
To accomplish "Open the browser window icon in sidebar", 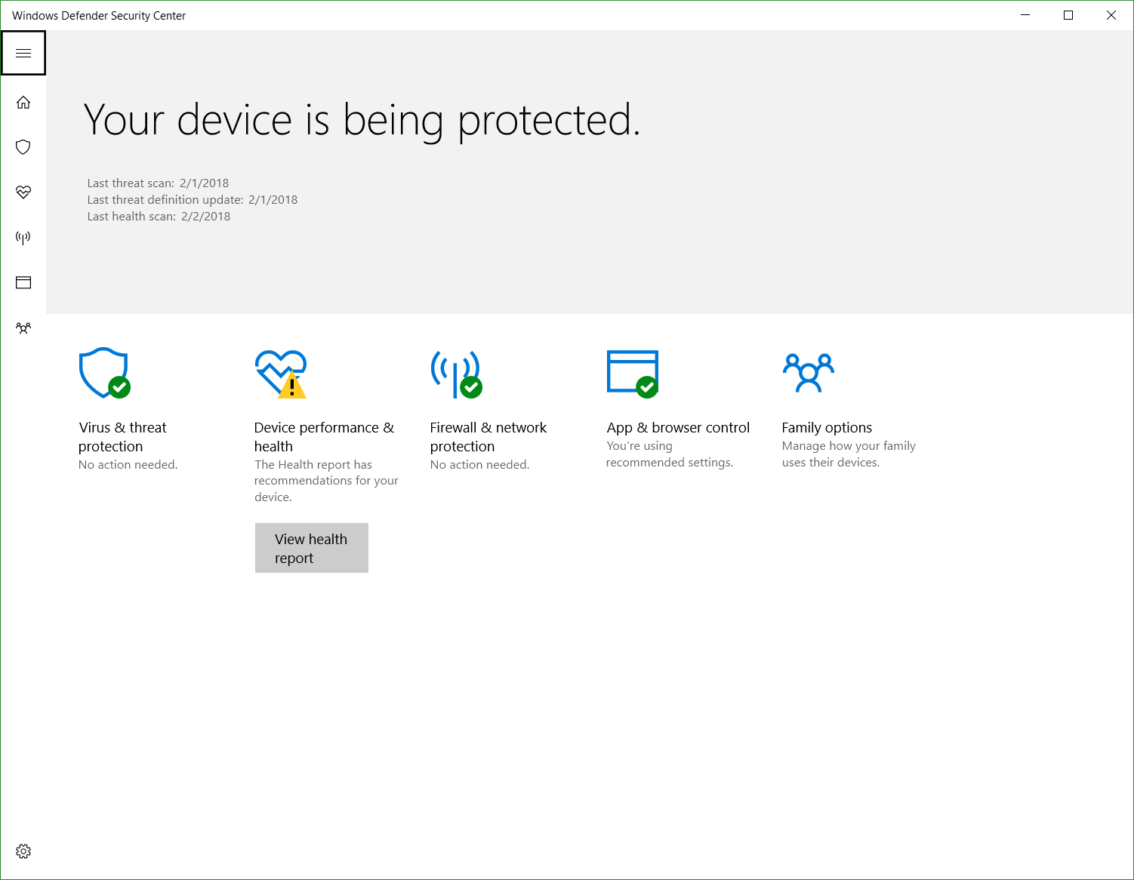I will [23, 283].
